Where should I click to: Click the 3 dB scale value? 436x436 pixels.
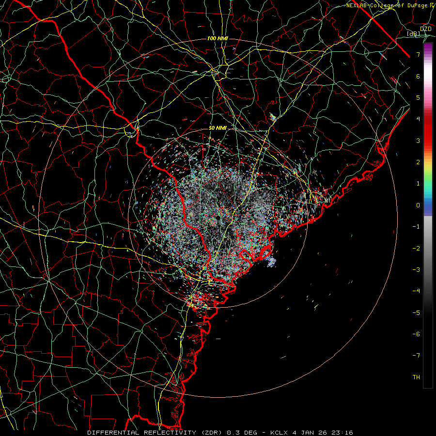(418, 140)
